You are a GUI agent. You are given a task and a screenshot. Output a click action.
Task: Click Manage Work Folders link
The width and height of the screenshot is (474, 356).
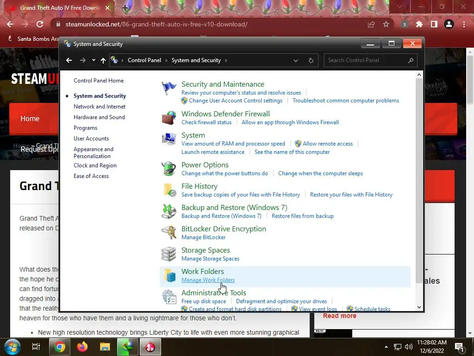coord(208,280)
